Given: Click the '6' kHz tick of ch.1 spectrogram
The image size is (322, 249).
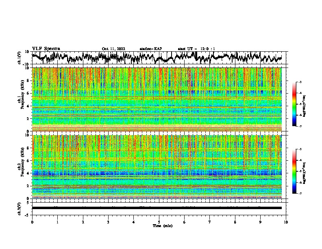Looking at the screenshot, I should tap(28, 93).
